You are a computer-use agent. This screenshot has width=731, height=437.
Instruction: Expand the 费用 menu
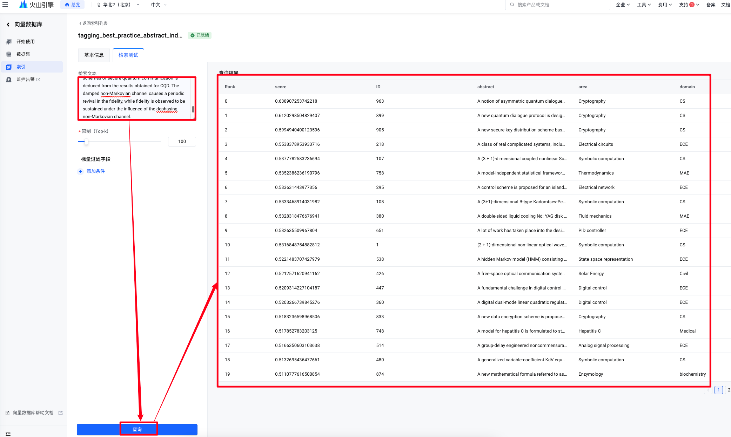665,5
